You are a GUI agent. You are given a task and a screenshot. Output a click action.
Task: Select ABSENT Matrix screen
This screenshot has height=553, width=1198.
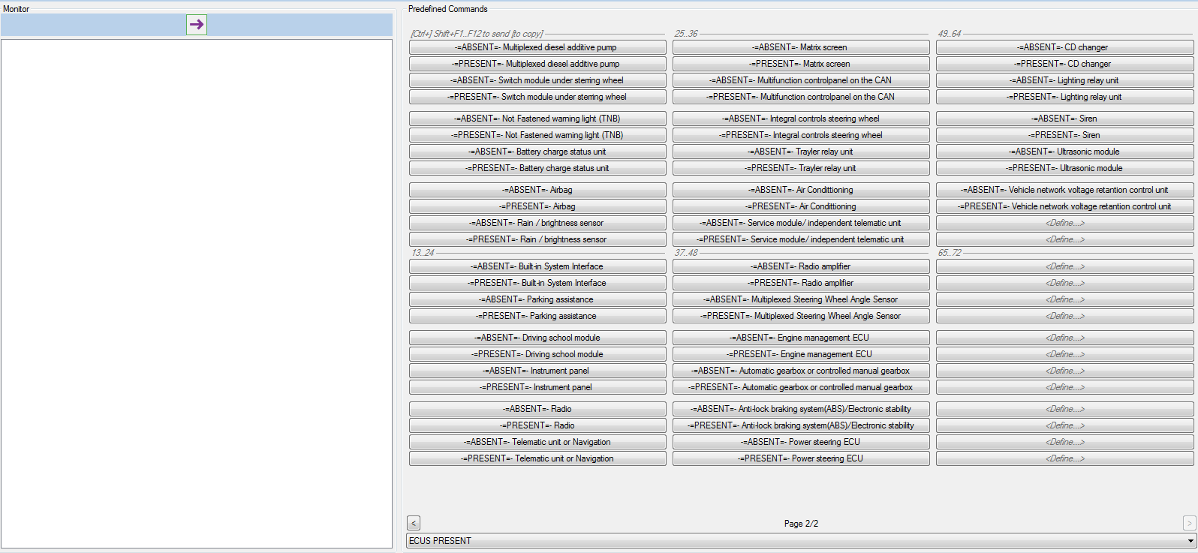(801, 47)
